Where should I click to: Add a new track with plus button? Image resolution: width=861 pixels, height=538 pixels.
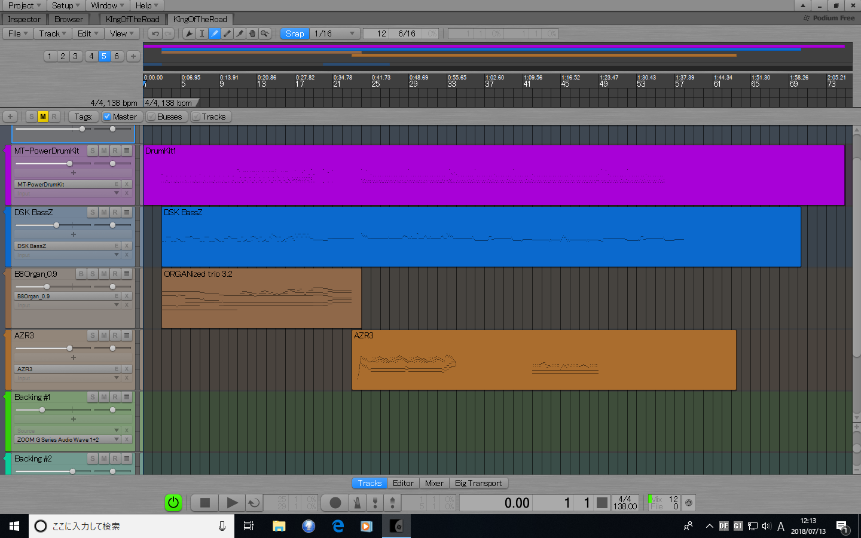tap(10, 117)
